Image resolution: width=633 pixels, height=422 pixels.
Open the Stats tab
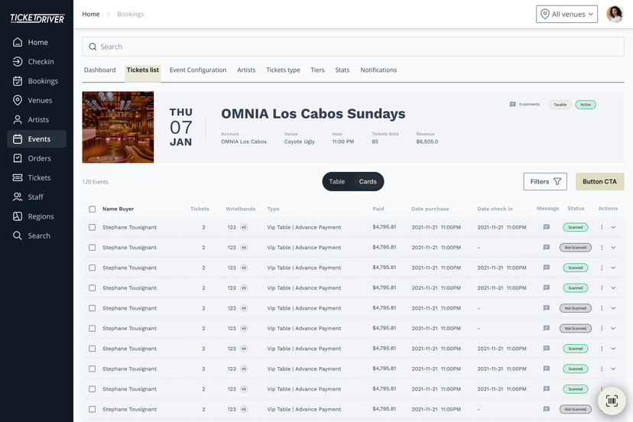342,70
